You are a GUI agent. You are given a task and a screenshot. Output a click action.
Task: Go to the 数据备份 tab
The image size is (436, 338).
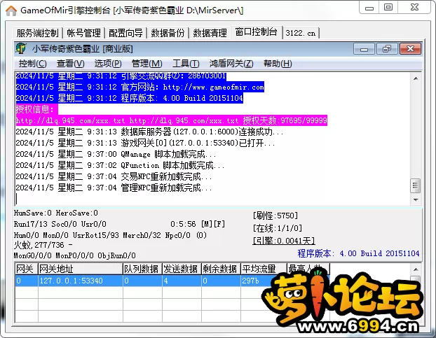168,33
